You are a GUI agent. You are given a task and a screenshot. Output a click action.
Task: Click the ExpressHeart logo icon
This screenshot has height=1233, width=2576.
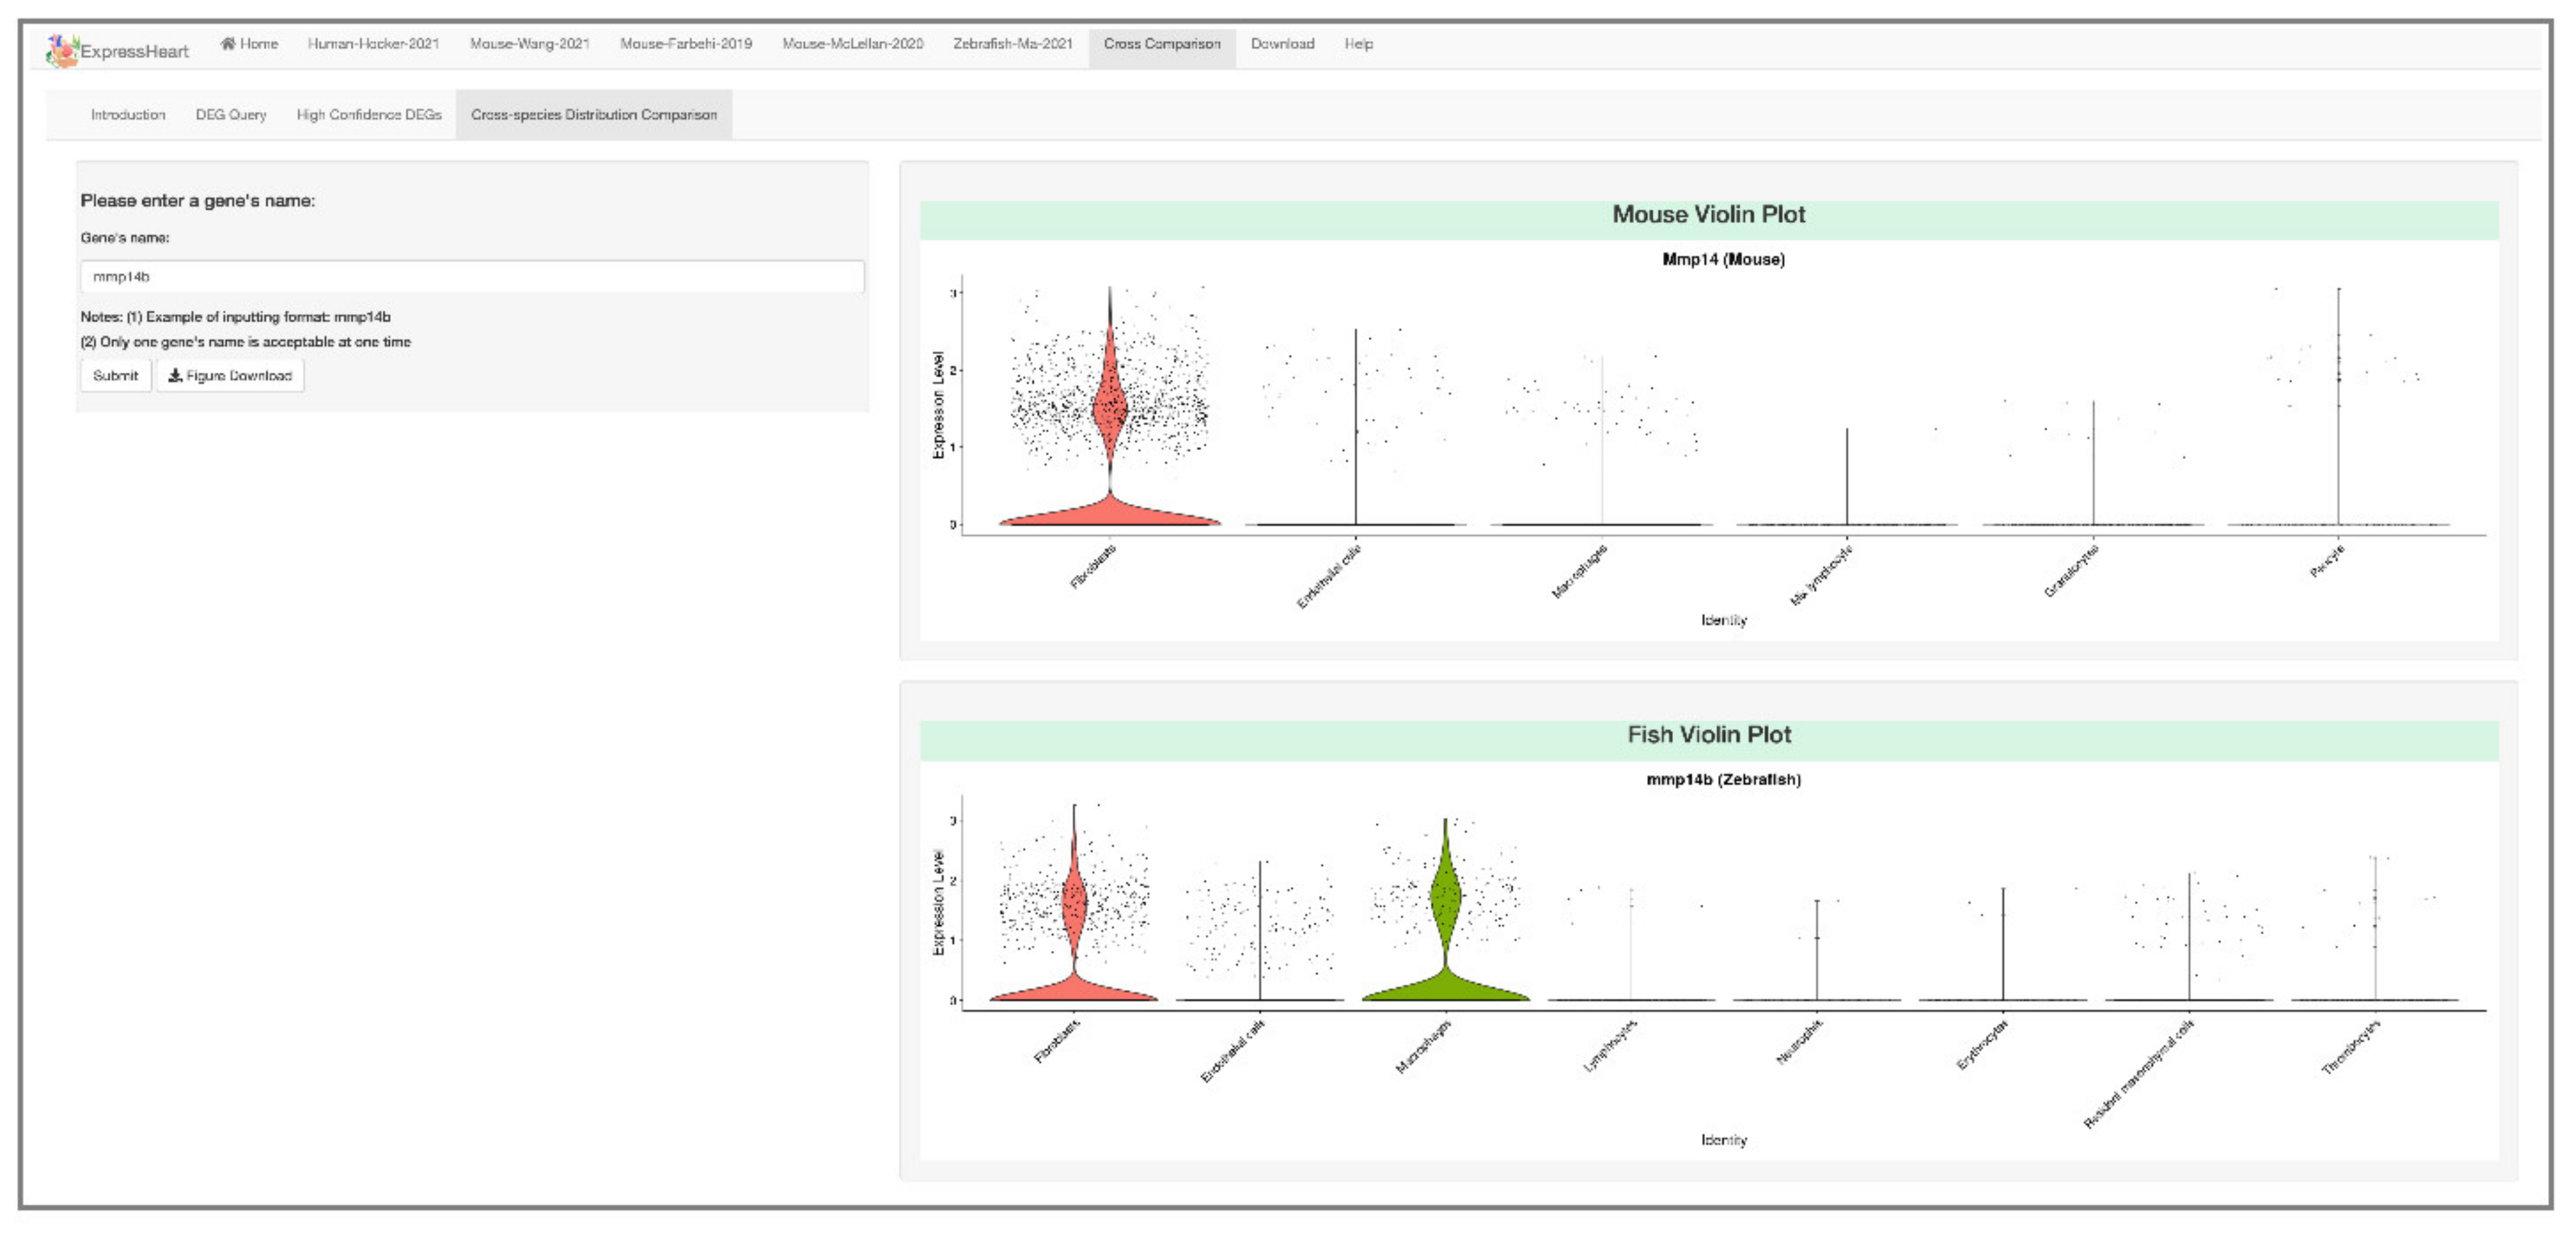click(x=61, y=50)
